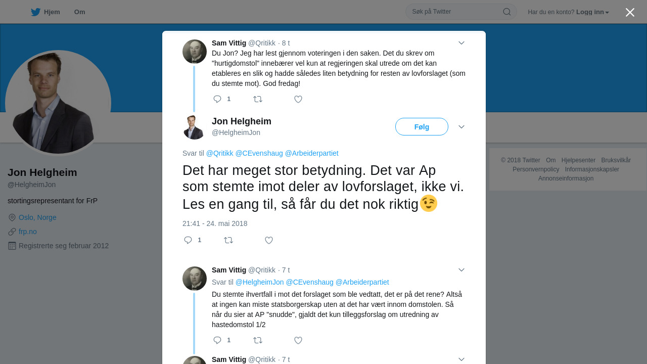Open the Om navigation item
The image size is (647, 364).
pos(79,12)
